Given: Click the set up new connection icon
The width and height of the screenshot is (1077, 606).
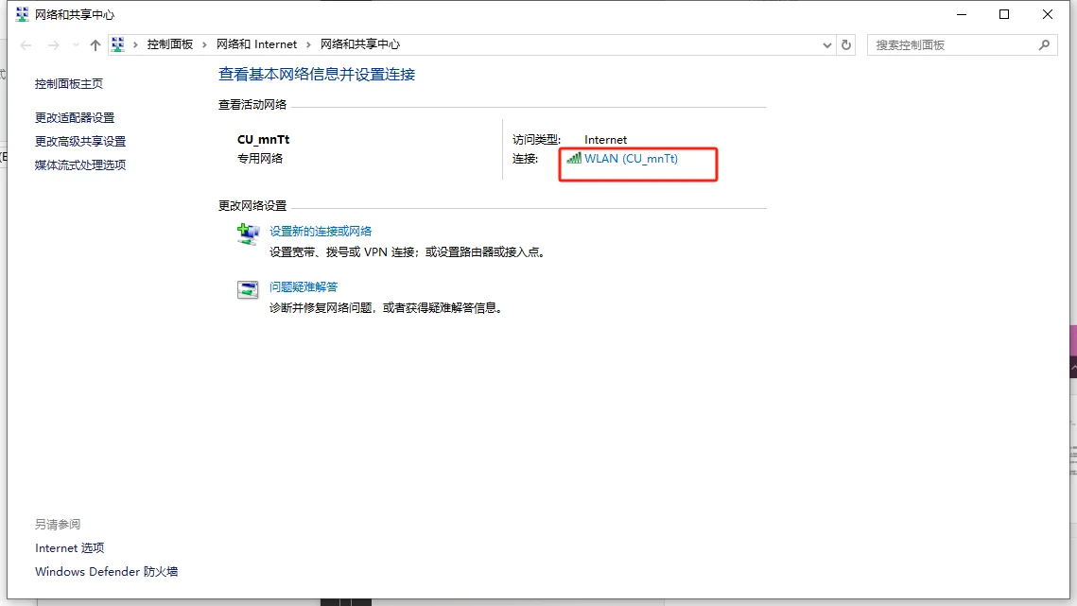Looking at the screenshot, I should point(248,234).
